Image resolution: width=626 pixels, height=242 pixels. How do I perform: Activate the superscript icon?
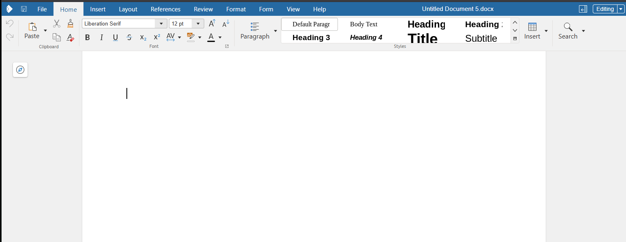coord(156,37)
